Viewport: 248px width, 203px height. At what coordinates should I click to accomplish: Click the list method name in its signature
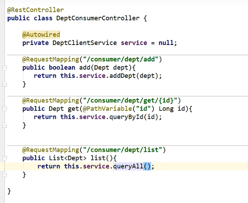98,158
